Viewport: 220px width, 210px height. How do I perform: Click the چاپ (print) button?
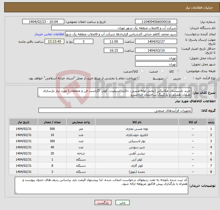[x=122, y=202]
